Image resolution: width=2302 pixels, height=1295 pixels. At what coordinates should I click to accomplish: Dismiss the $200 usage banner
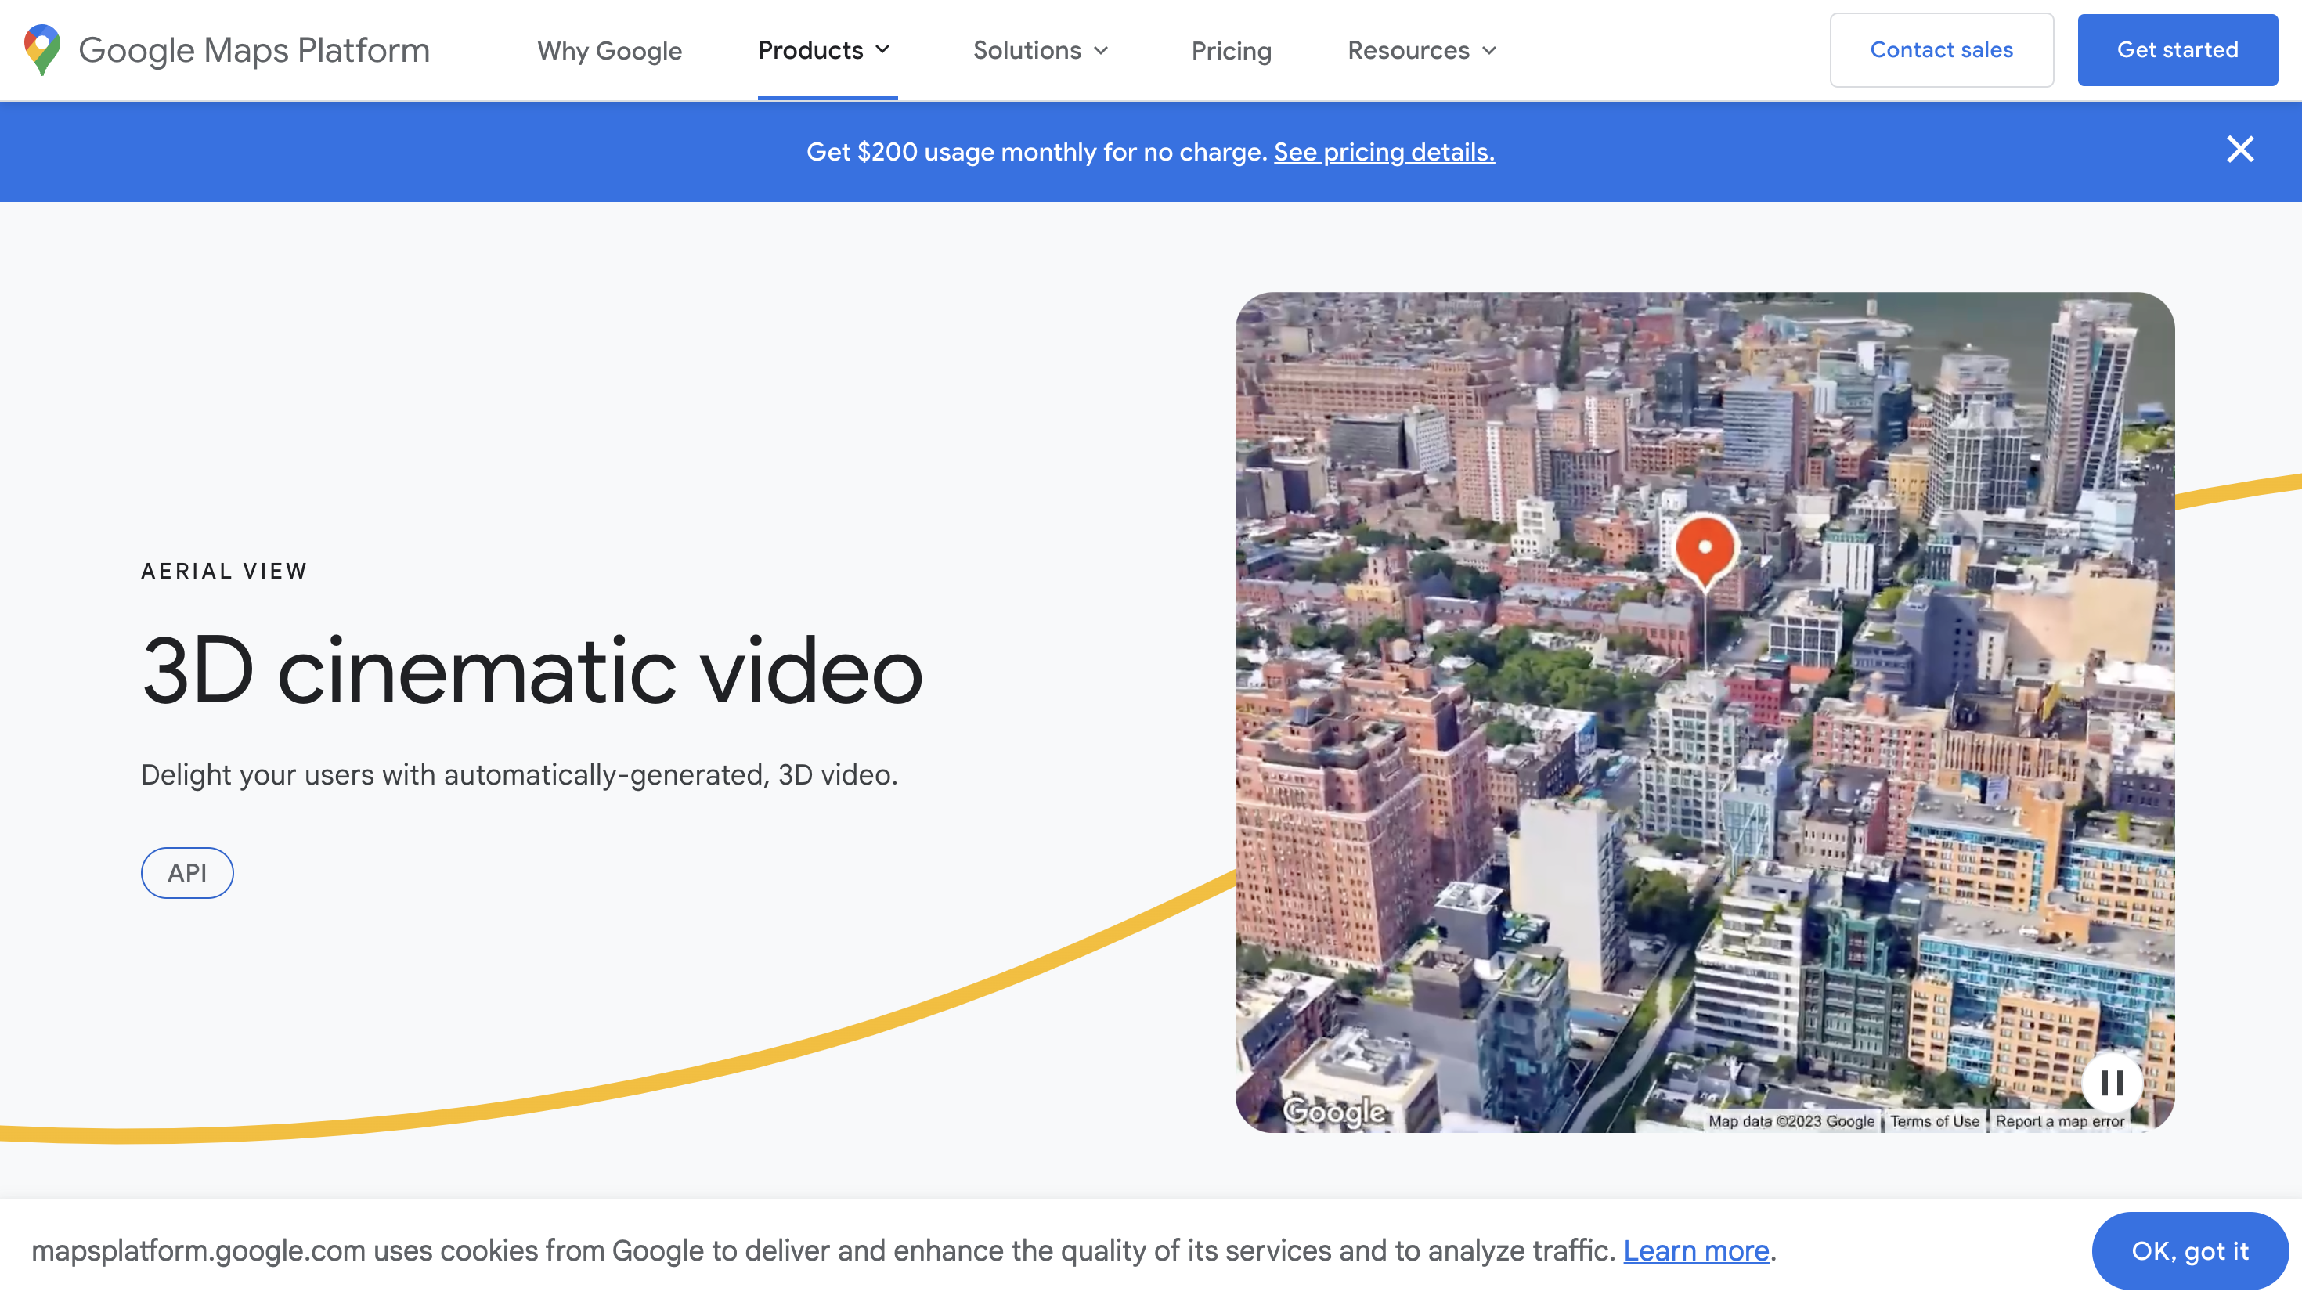tap(2240, 150)
